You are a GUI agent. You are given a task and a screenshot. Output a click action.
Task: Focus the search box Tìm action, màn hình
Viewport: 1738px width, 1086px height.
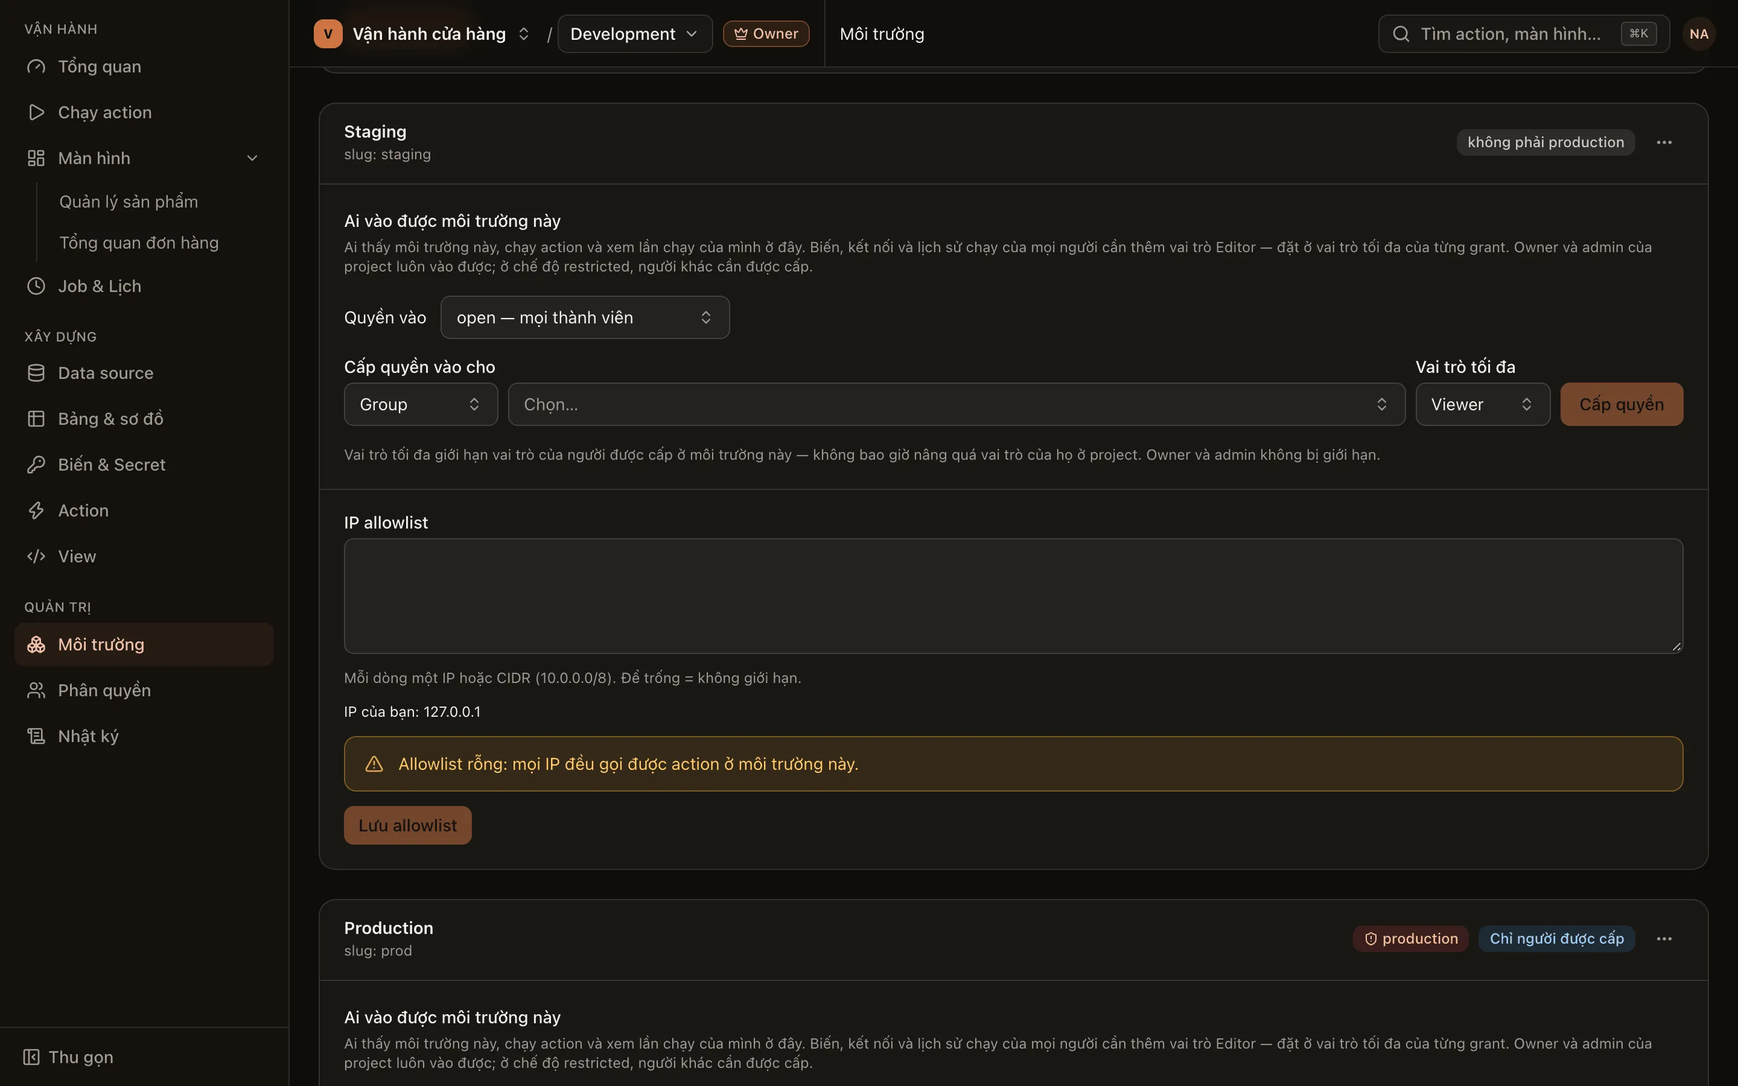pyautogui.click(x=1523, y=34)
